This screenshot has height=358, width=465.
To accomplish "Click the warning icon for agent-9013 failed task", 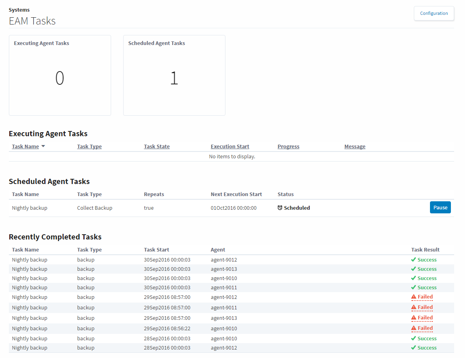I will click(413, 318).
